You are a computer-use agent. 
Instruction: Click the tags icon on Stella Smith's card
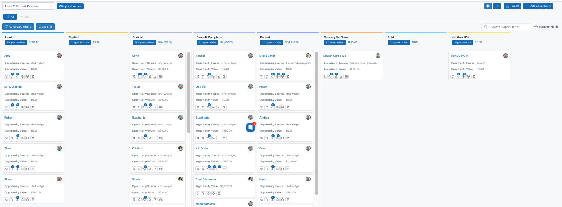272,76
